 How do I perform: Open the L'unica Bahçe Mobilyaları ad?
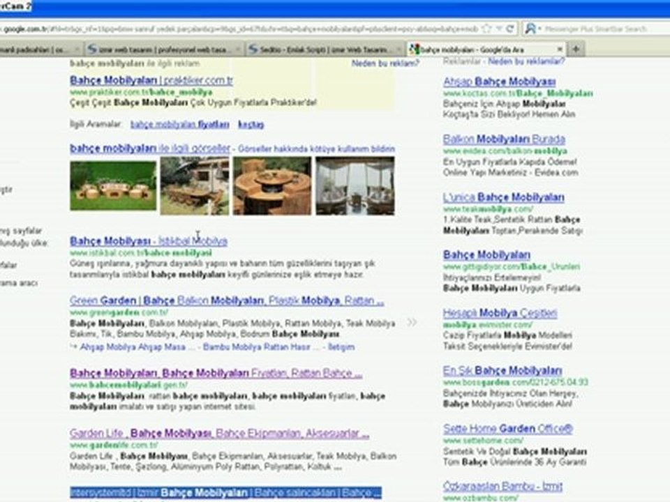coord(504,197)
